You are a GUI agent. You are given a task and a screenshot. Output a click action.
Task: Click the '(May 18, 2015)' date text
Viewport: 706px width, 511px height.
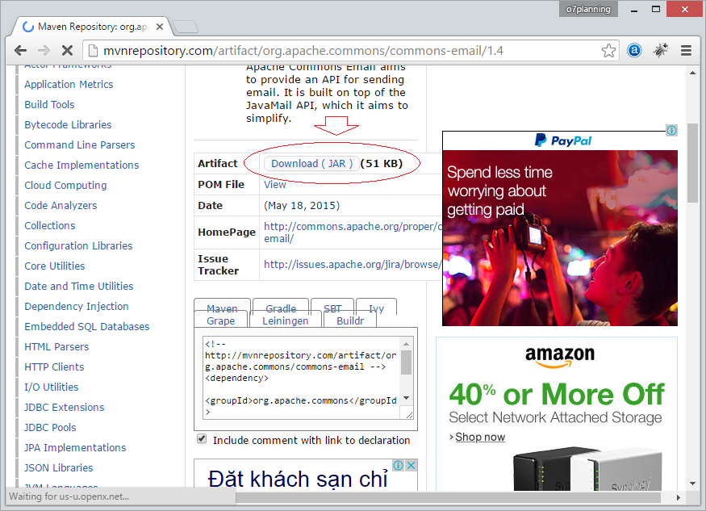pos(302,206)
